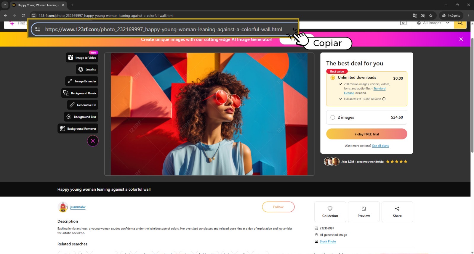The height and width of the screenshot is (254, 474).
Task: Launch the Background Remix tool
Action: click(x=80, y=93)
